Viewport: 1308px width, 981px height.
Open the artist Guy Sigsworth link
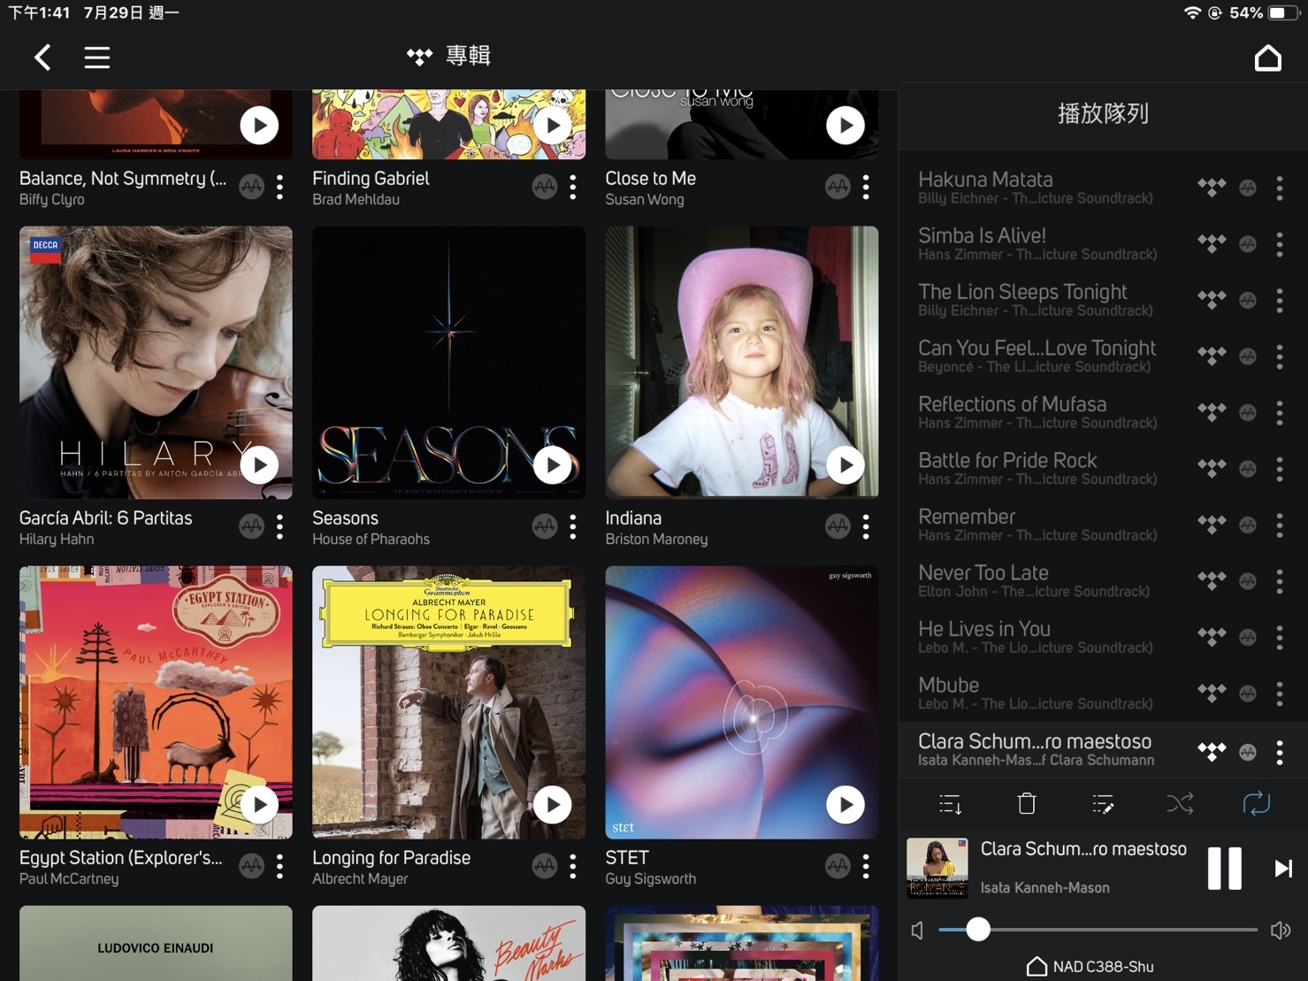[x=650, y=879]
